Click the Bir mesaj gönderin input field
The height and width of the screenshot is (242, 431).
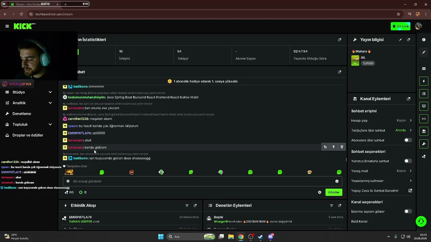202,182
